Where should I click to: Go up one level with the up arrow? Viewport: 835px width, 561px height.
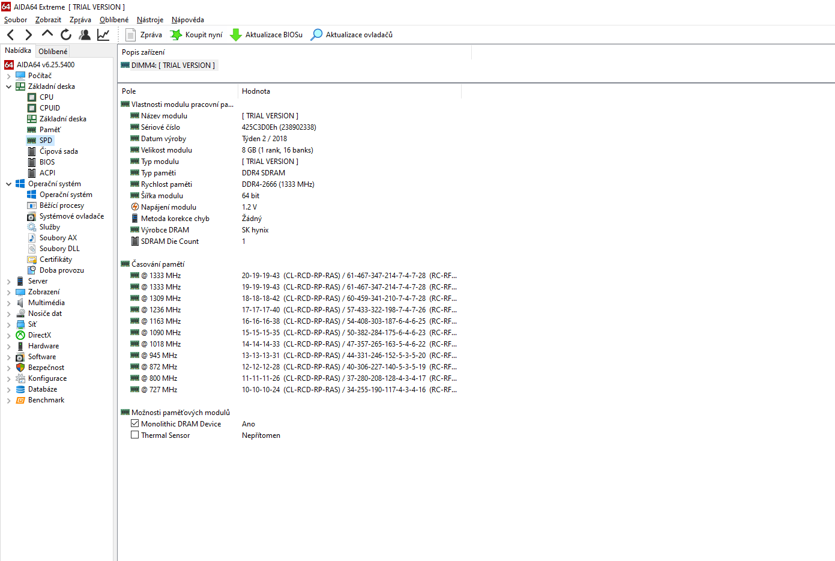47,34
